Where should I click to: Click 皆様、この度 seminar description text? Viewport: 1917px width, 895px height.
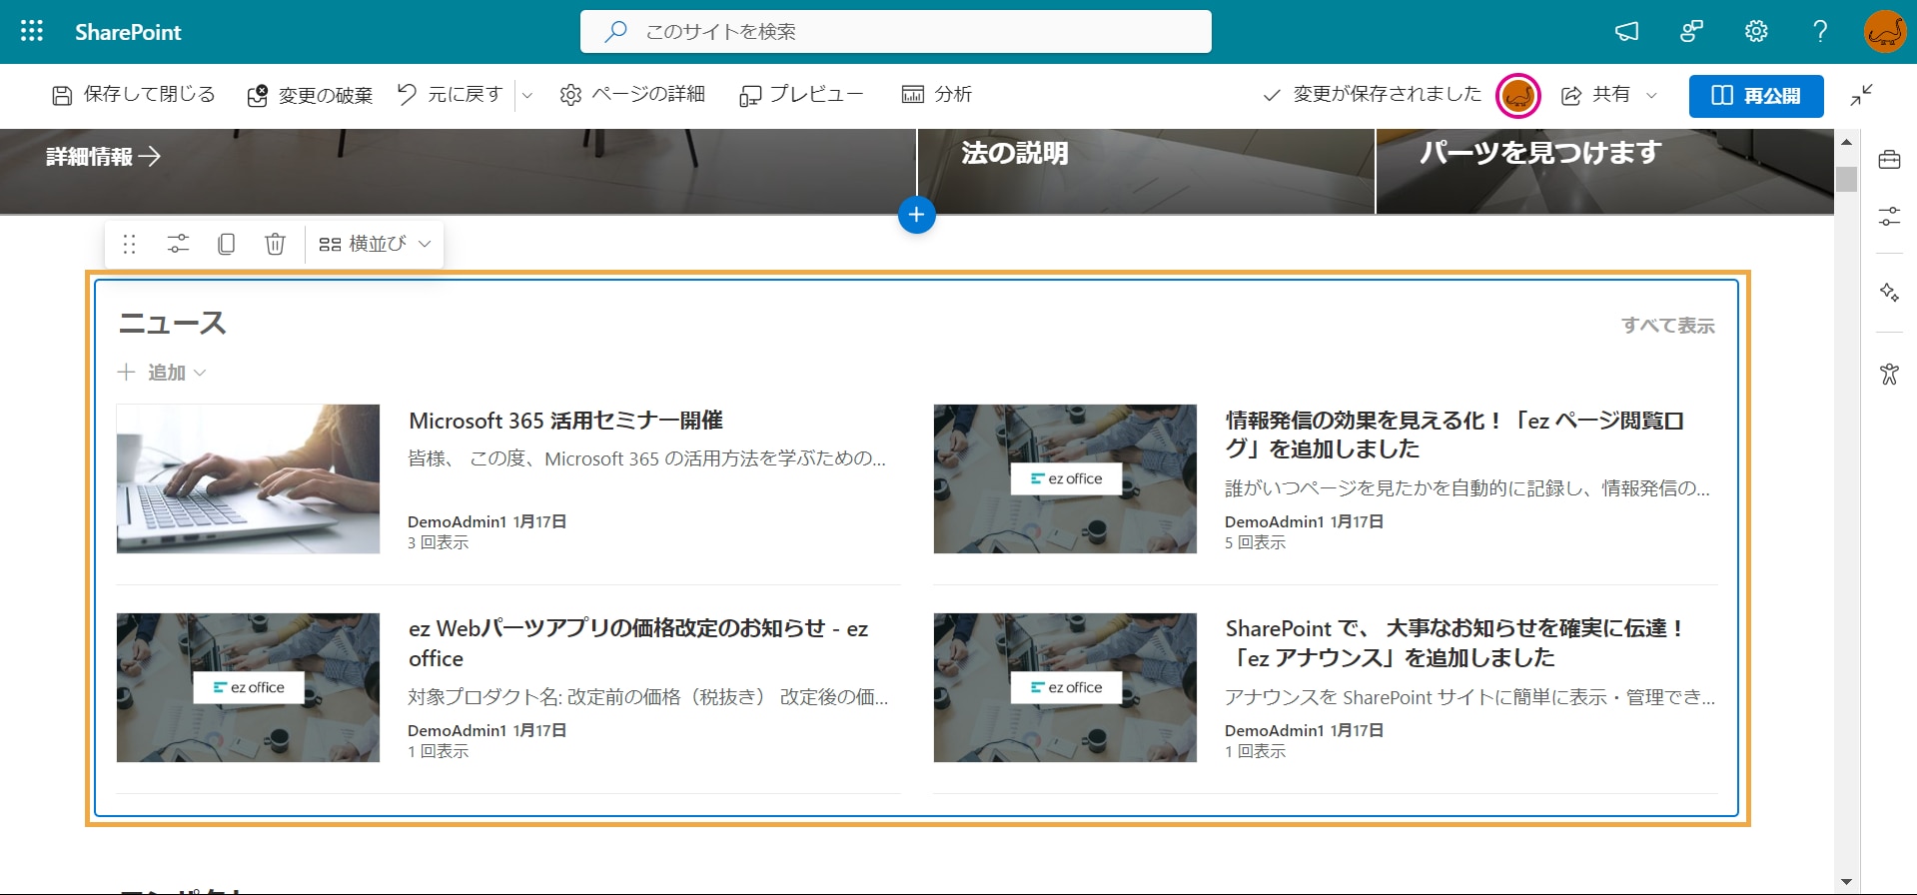pos(646,459)
